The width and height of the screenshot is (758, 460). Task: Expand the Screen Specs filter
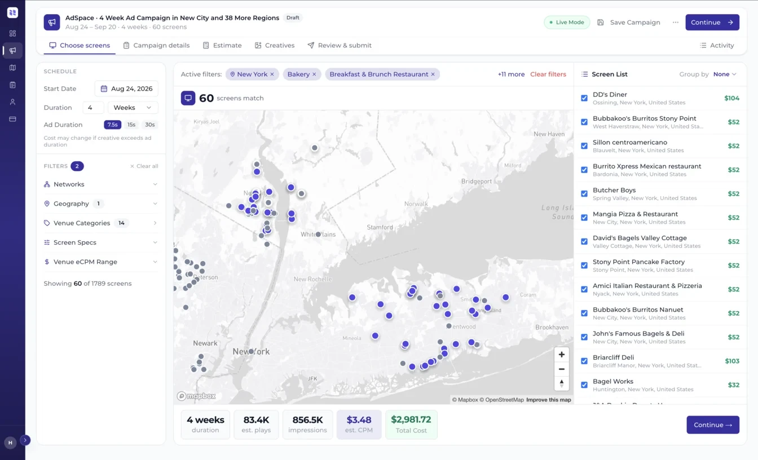tap(101, 242)
